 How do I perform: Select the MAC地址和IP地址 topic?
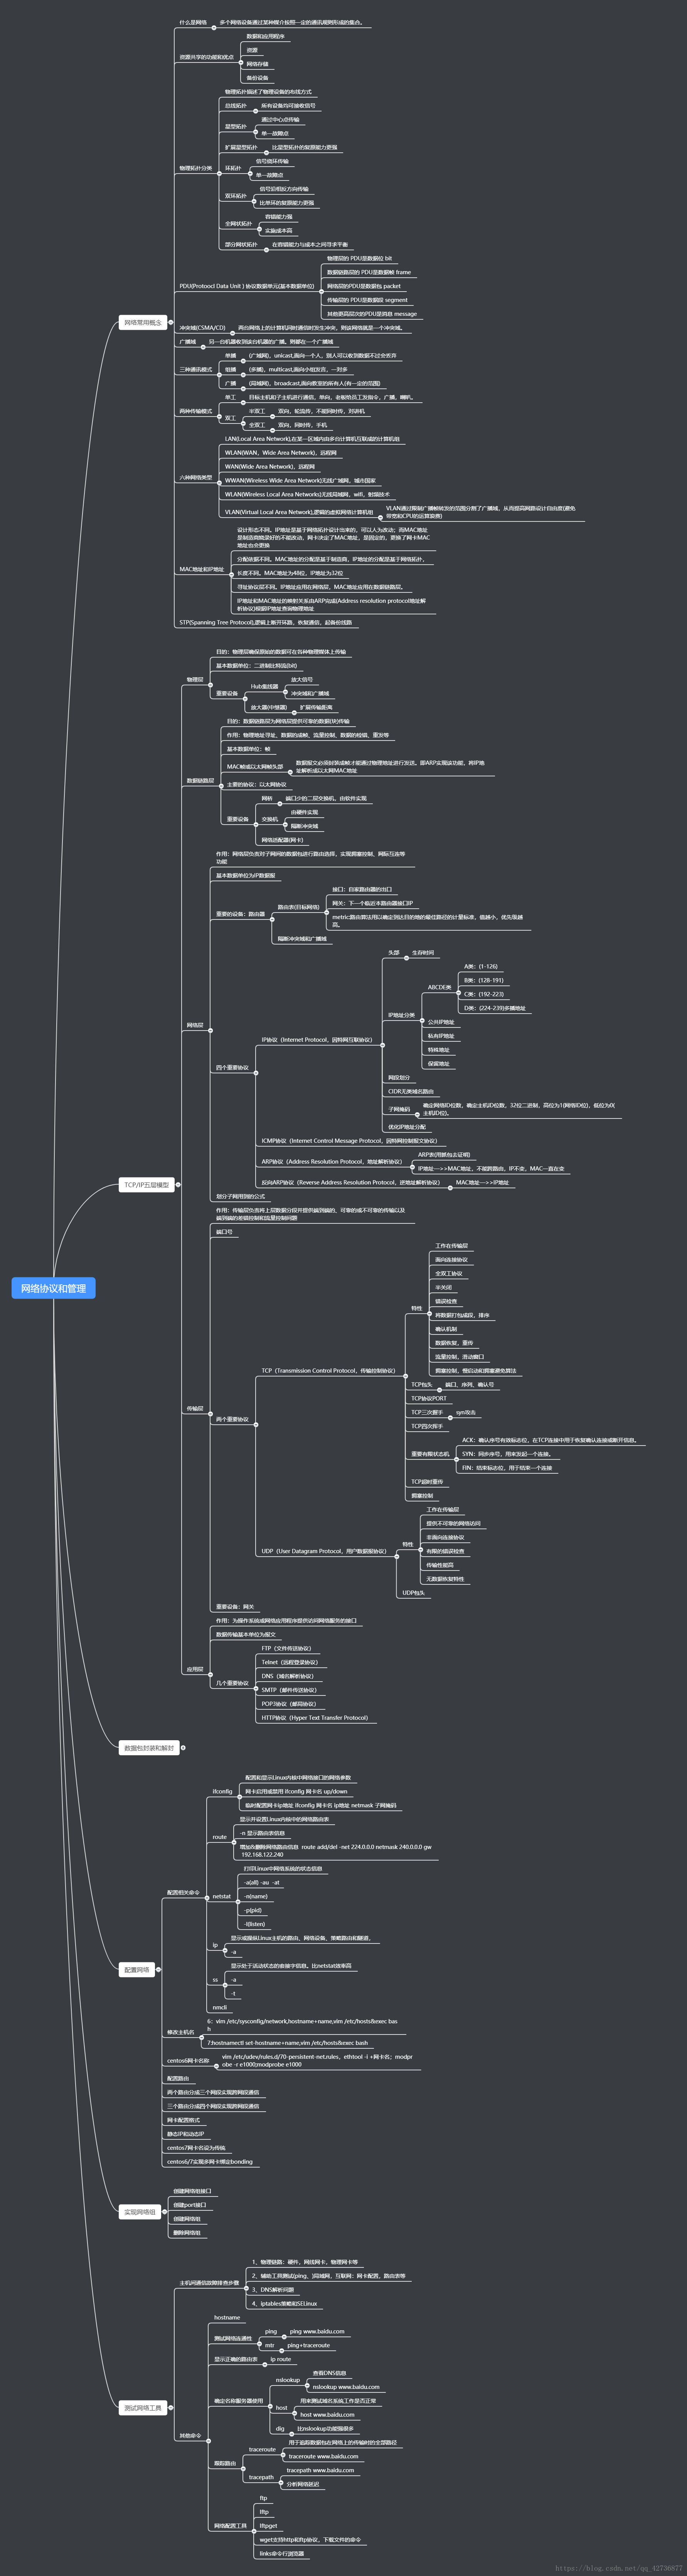(202, 569)
